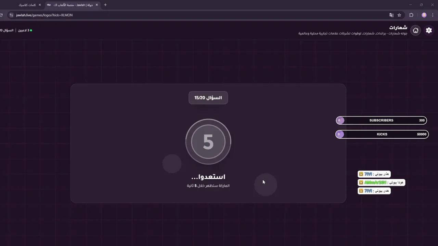Click the شعارات page title
Image resolution: width=438 pixels, height=246 pixels.
pos(398,27)
